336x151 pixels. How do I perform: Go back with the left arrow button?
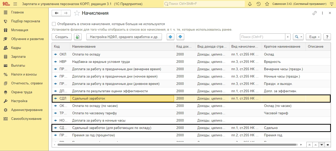point(57,13)
